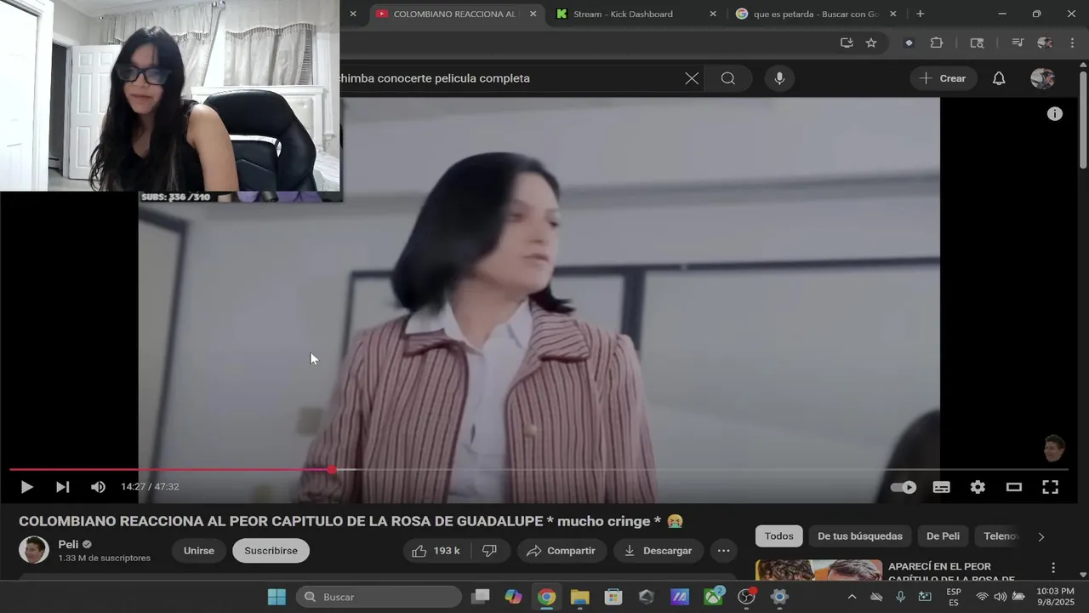Screen dimensions: 1089x613
Task: Click the taskbar Buscar search box
Action: (x=379, y=597)
